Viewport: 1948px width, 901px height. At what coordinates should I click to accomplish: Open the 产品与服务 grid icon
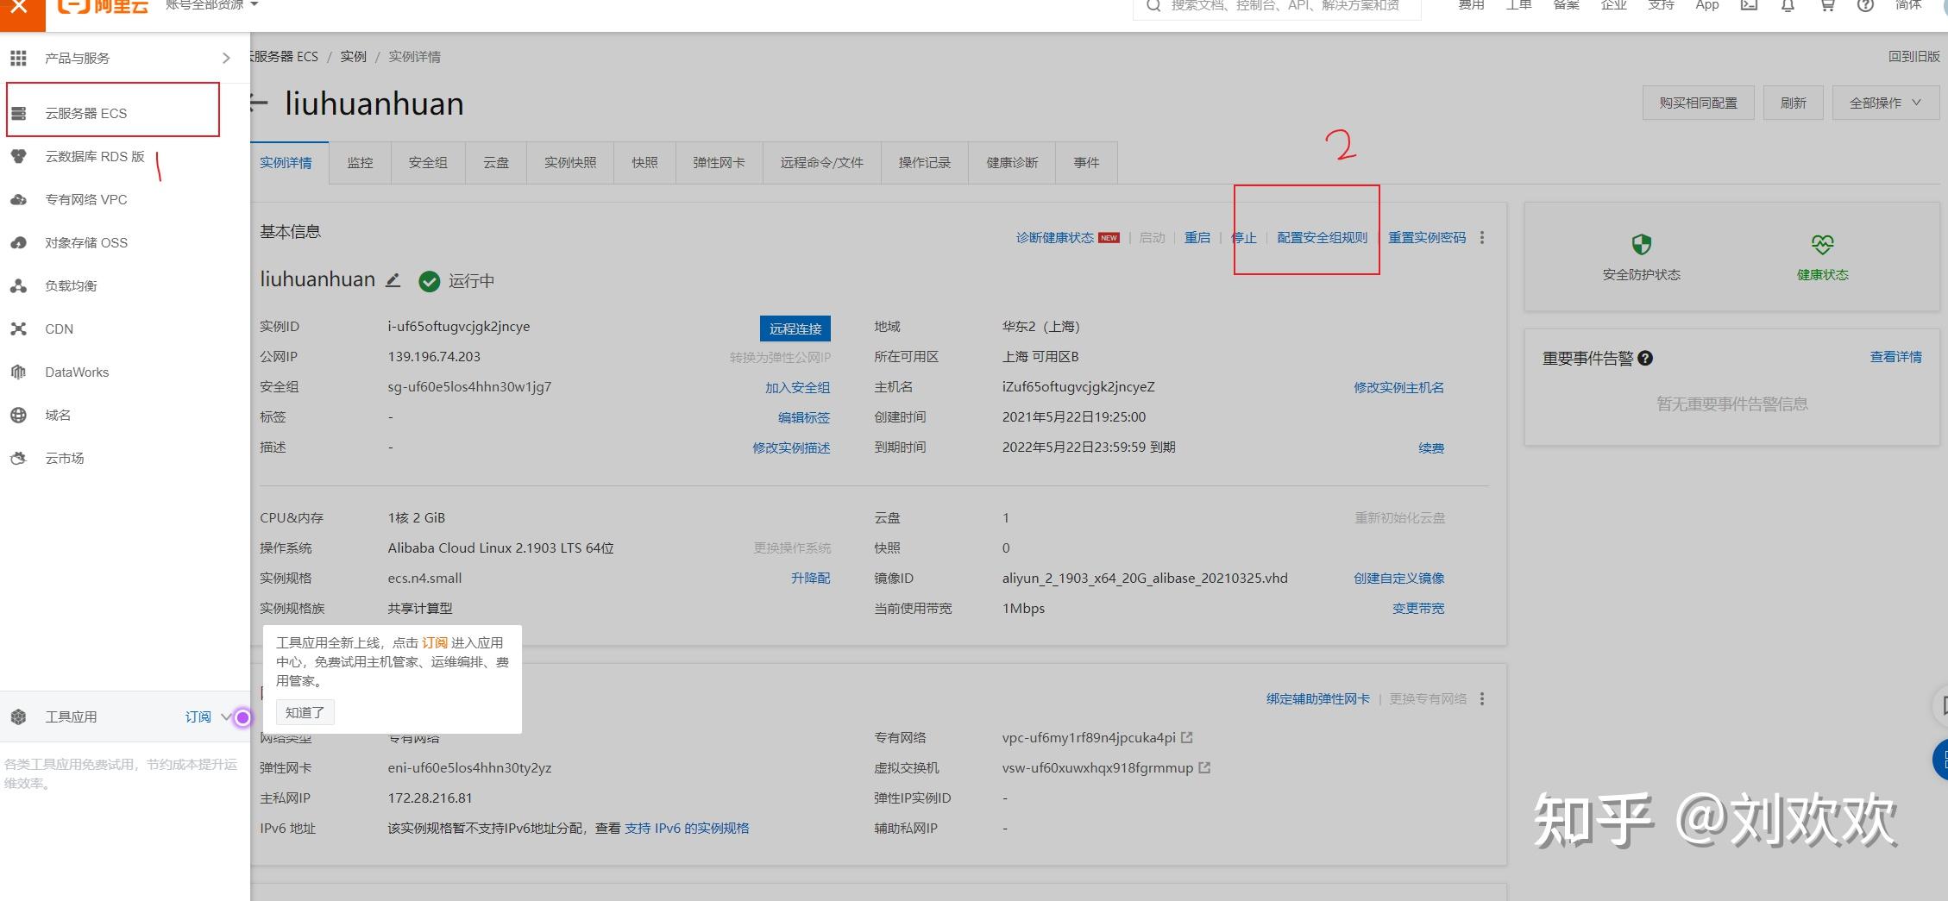click(x=18, y=58)
